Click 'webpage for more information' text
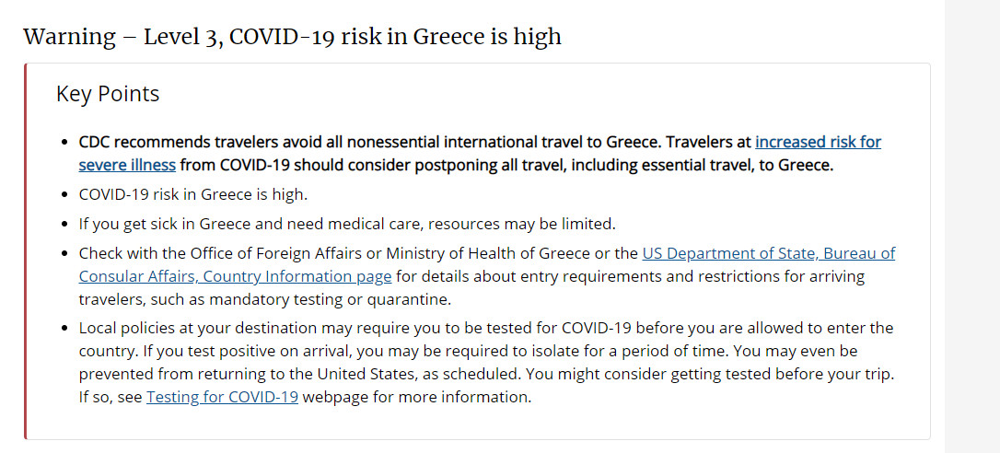This screenshot has height=453, width=1000. 416,398
